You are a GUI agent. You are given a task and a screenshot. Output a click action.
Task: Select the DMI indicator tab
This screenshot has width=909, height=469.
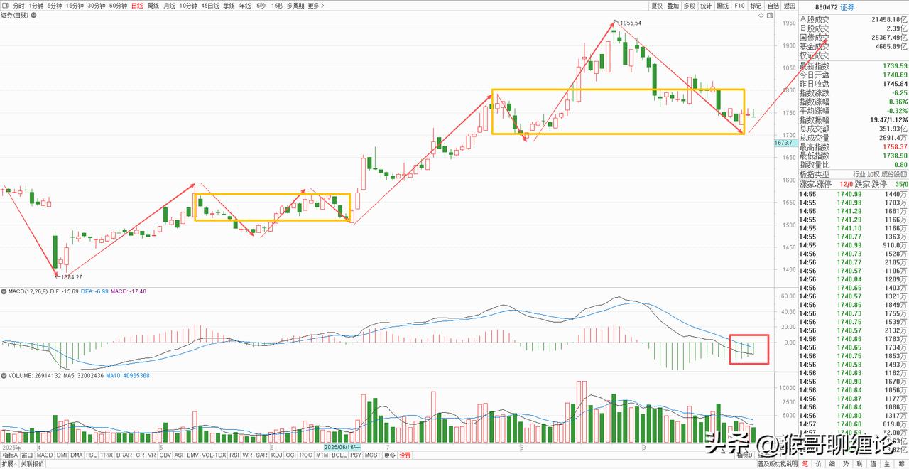click(62, 455)
